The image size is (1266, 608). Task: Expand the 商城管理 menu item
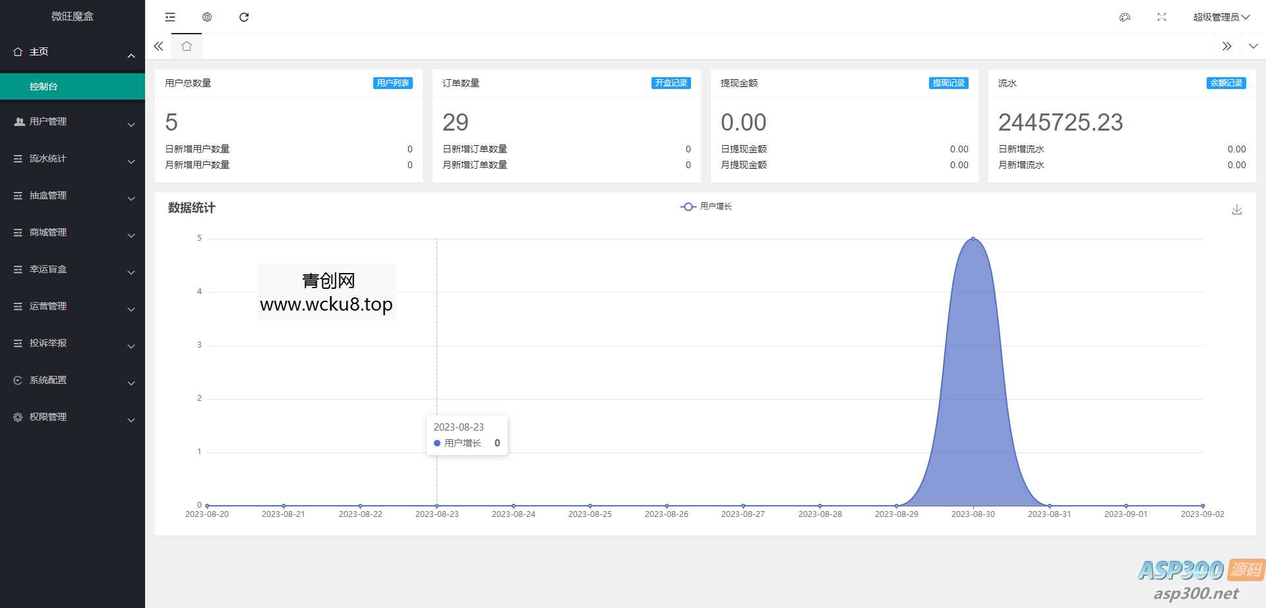(x=73, y=233)
